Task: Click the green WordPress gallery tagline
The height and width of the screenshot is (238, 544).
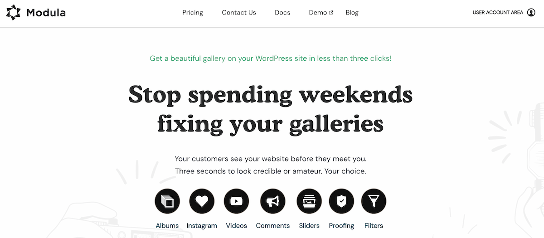Action: coord(270,58)
